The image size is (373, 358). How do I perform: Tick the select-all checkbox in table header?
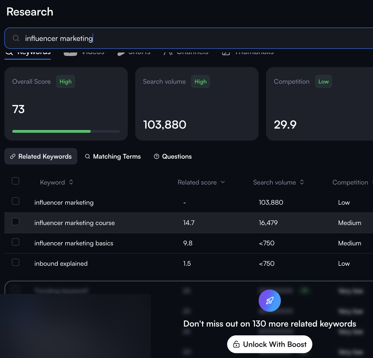[16, 181]
